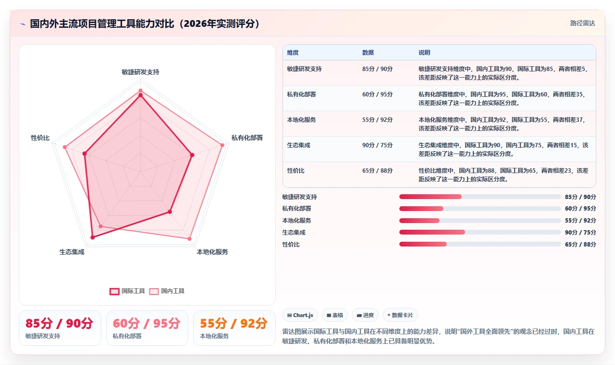
Task: Select the 生态集成 table row name
Action: (299, 145)
